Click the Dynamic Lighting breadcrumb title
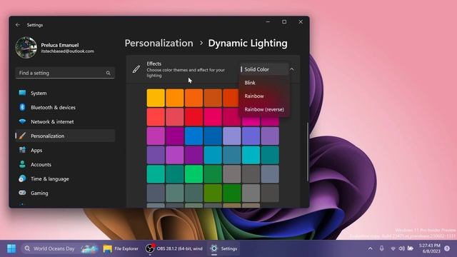The image size is (457, 257). click(x=248, y=43)
